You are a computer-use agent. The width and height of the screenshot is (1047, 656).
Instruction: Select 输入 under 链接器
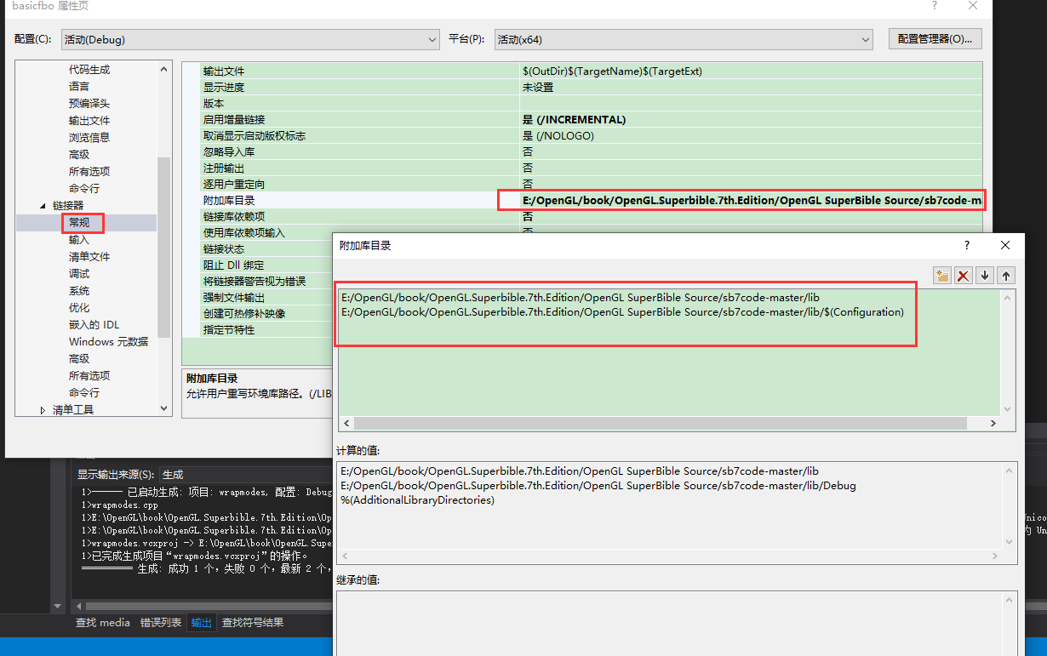[x=82, y=239]
